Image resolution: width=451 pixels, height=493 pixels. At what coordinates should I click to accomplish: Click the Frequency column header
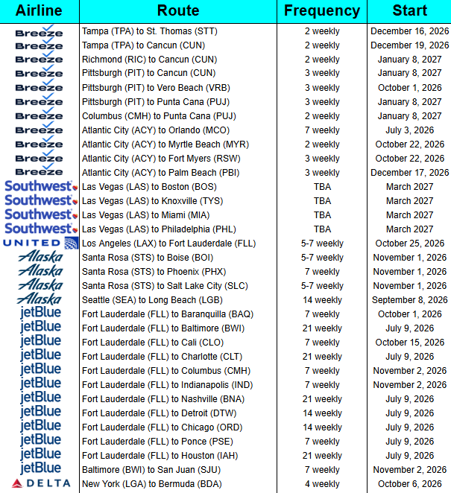(322, 10)
